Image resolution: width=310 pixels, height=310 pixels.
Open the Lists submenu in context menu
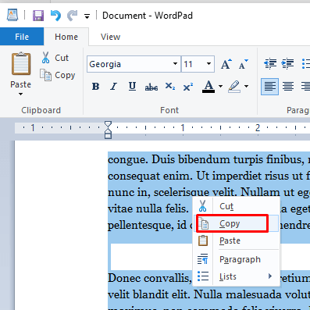tap(237, 276)
